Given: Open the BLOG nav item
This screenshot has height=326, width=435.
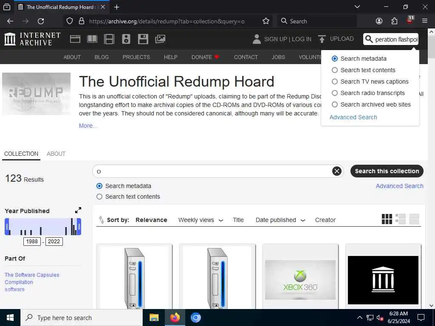Looking at the screenshot, I should pyautogui.click(x=102, y=57).
